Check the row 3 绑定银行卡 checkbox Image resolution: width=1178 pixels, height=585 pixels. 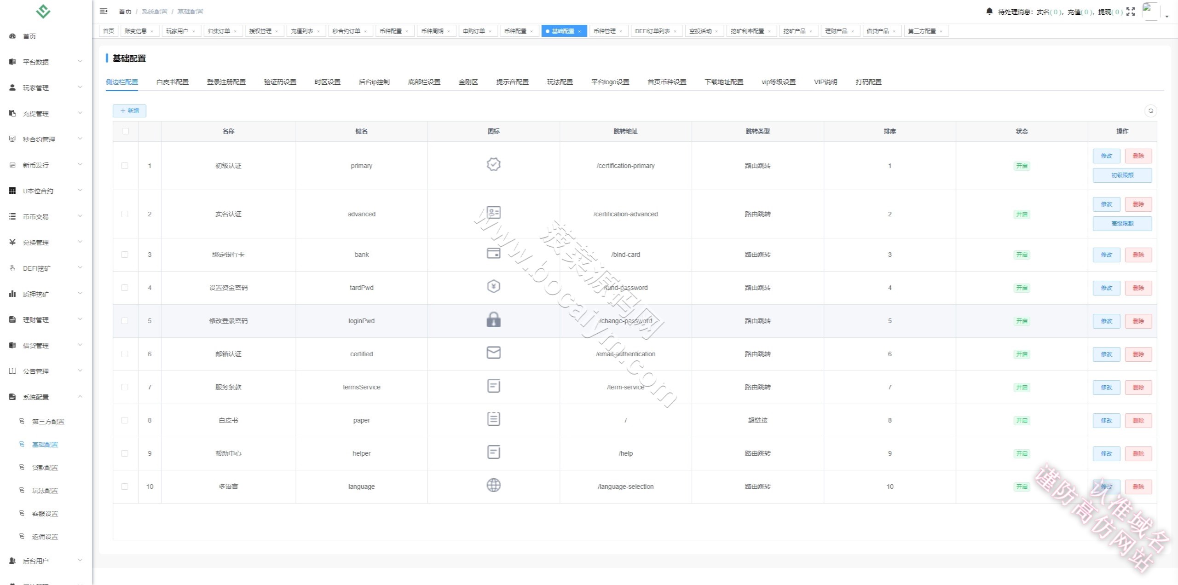click(x=125, y=255)
